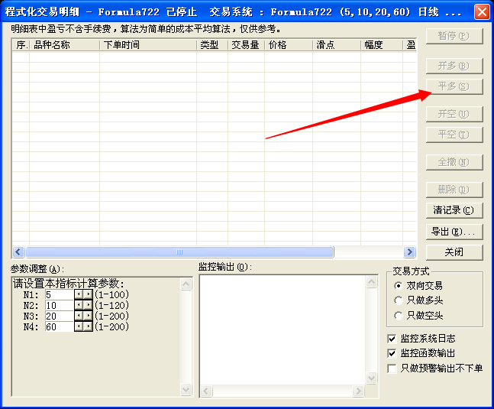
Task: Close the dialog with red X
Action: click(x=482, y=12)
